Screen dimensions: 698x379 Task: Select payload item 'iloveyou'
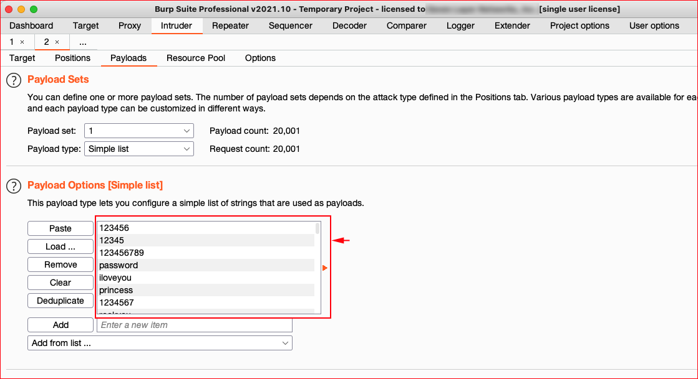[206, 278]
